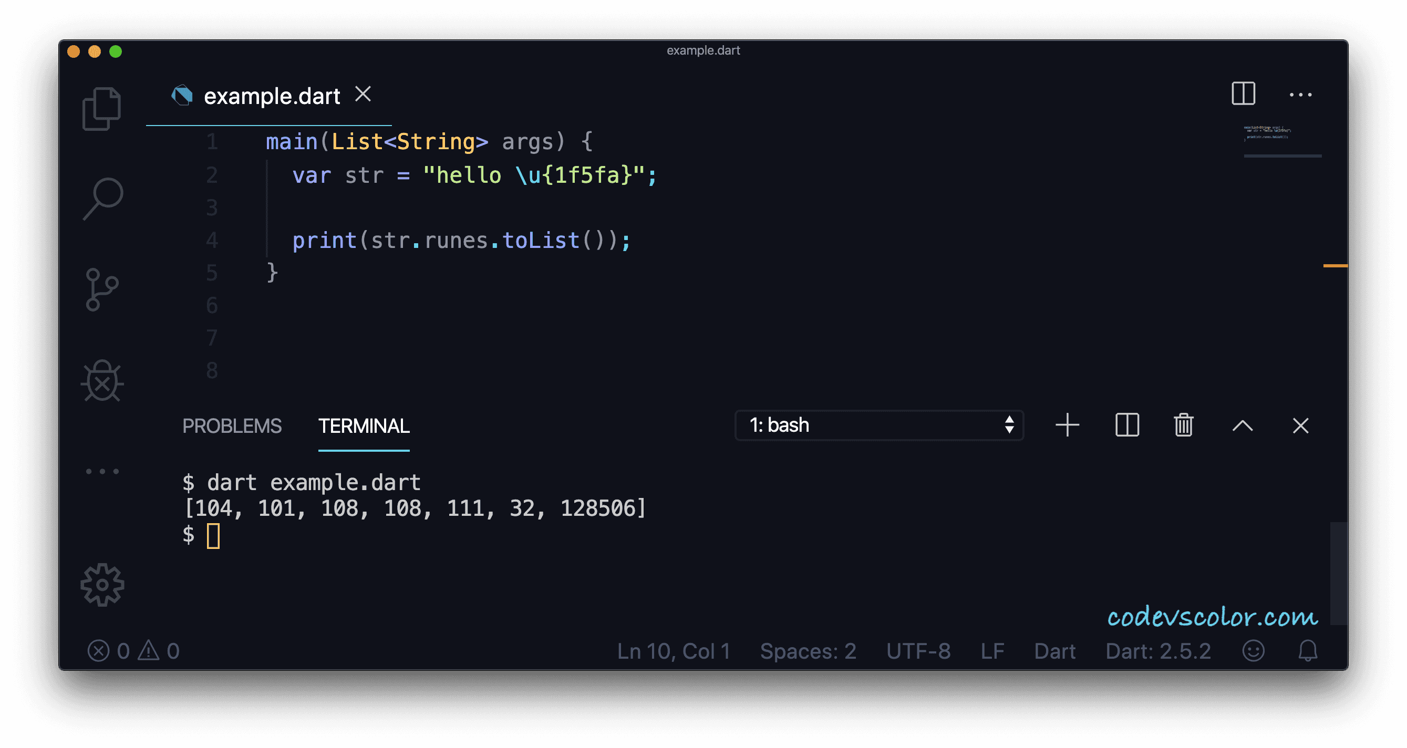Click the split editor icon

(x=1243, y=94)
